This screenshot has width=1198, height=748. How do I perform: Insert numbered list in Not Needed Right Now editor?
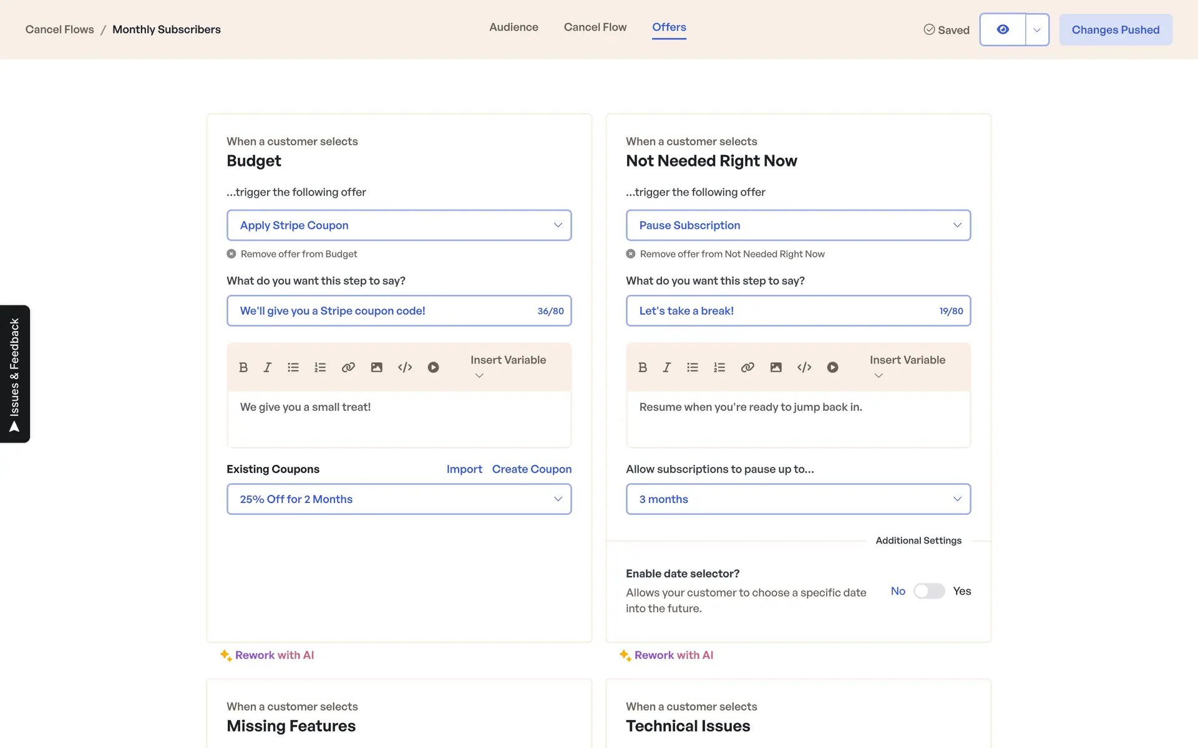(x=719, y=368)
